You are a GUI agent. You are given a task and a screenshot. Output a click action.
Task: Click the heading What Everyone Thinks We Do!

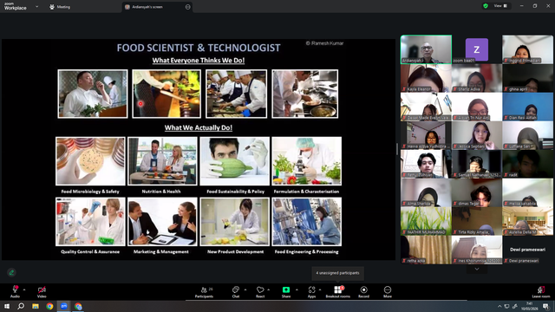pos(199,61)
